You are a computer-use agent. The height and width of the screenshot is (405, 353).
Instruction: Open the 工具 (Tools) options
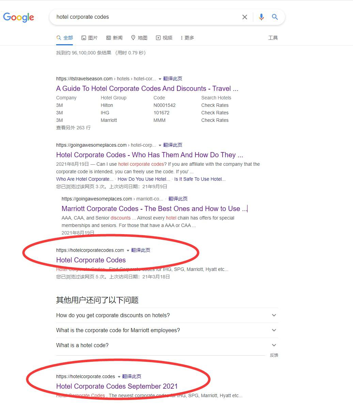(273, 38)
